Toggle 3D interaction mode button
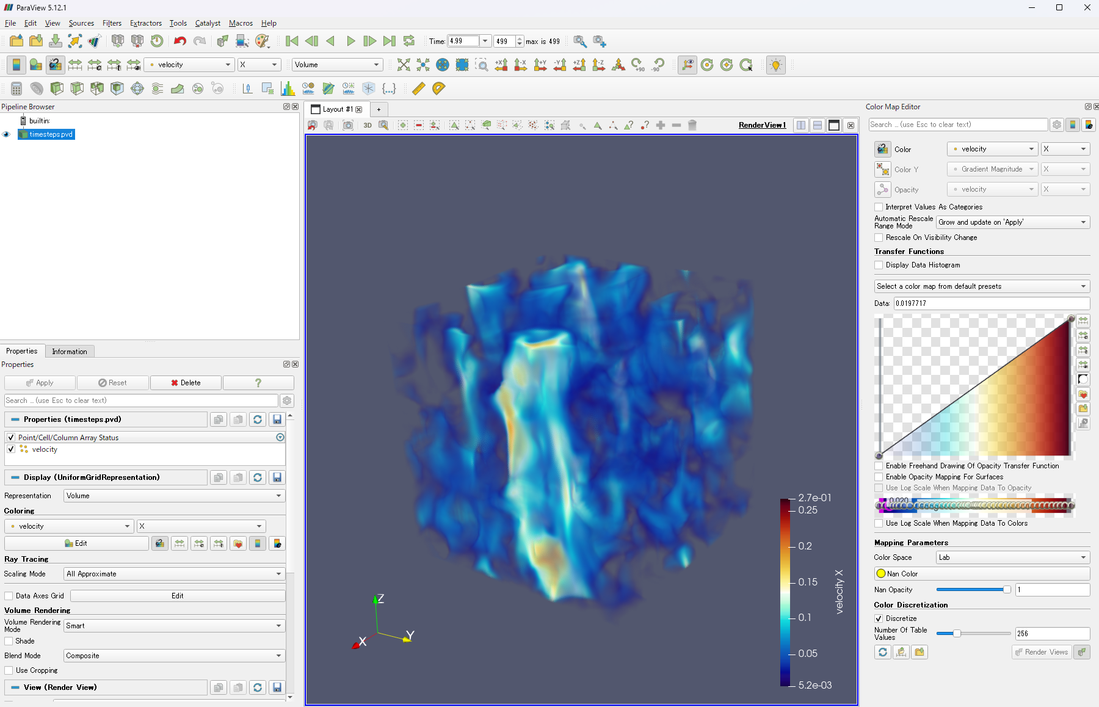Screen dimensions: 1099x707 (368, 125)
